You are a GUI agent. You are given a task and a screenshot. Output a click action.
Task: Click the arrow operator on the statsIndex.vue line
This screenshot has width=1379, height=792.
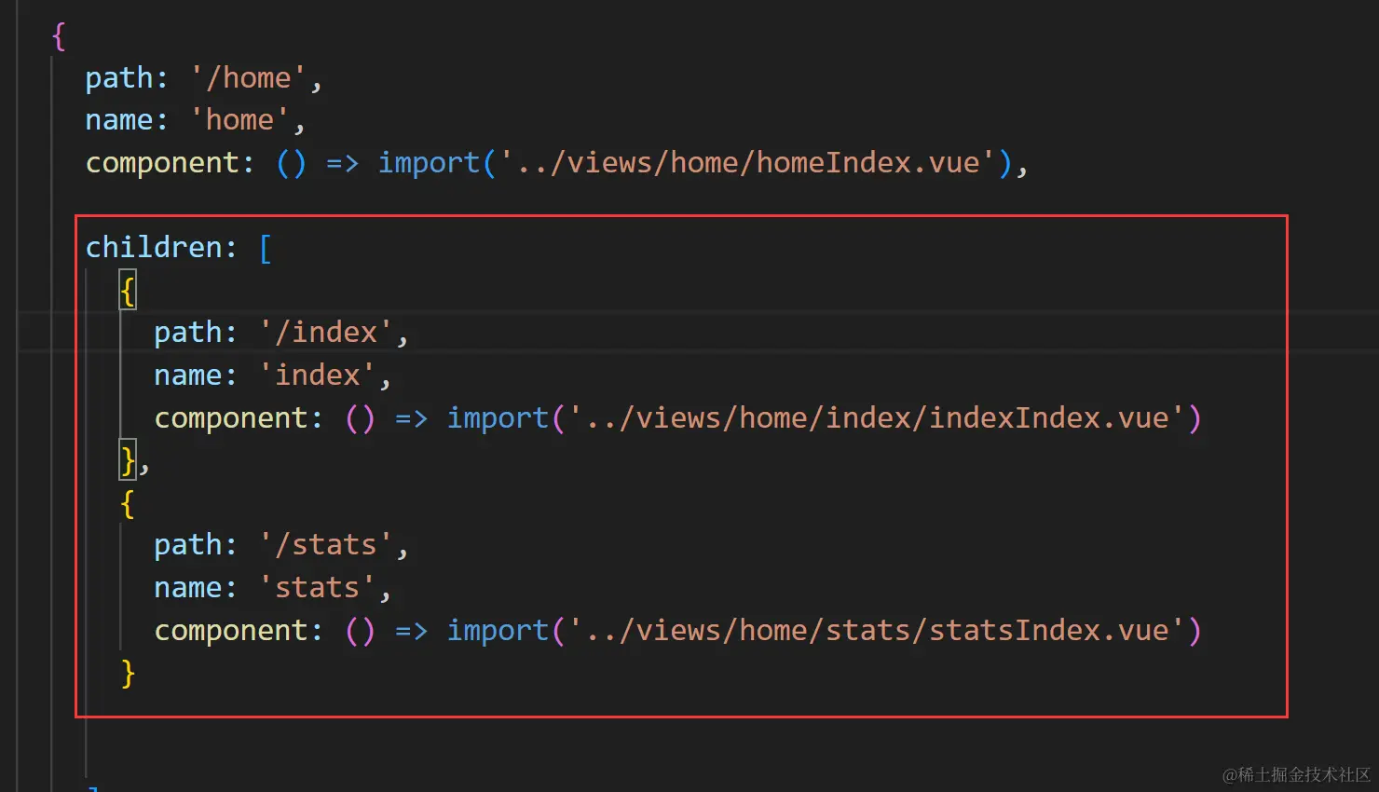coord(411,631)
